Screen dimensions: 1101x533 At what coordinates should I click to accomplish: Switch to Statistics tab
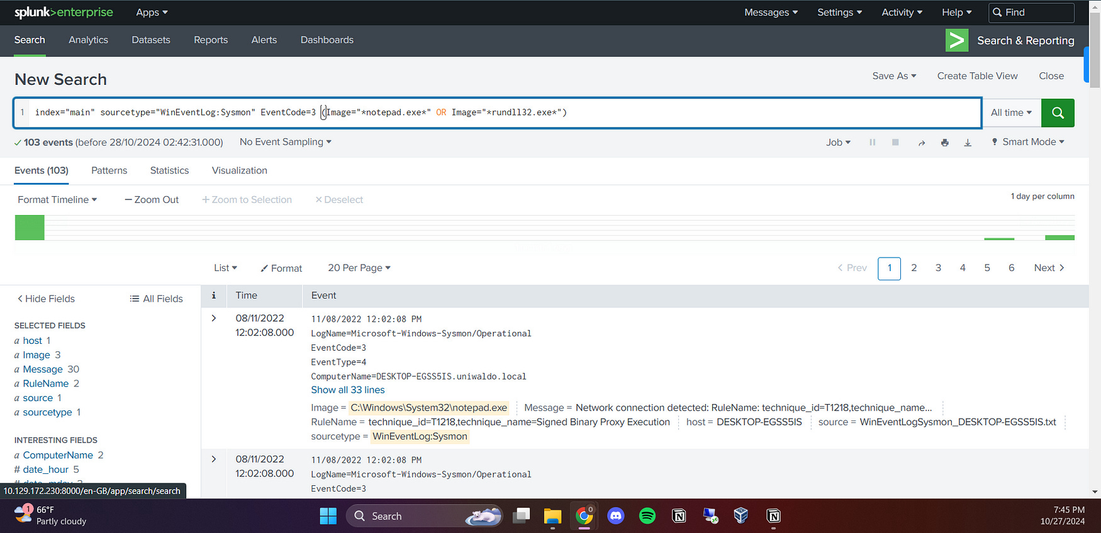click(169, 170)
